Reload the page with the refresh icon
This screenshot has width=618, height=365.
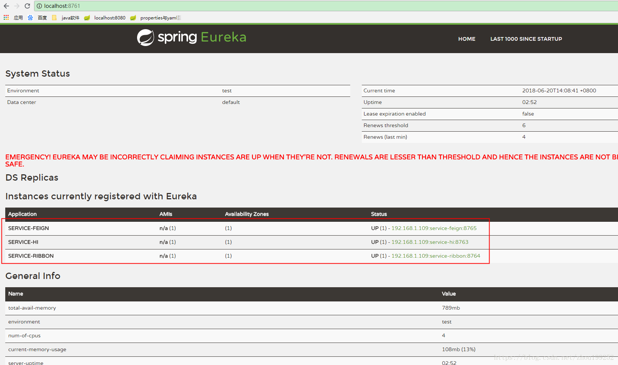(x=27, y=6)
